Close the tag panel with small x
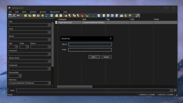Screen dimensions: 183x103 click(x=53, y=19)
